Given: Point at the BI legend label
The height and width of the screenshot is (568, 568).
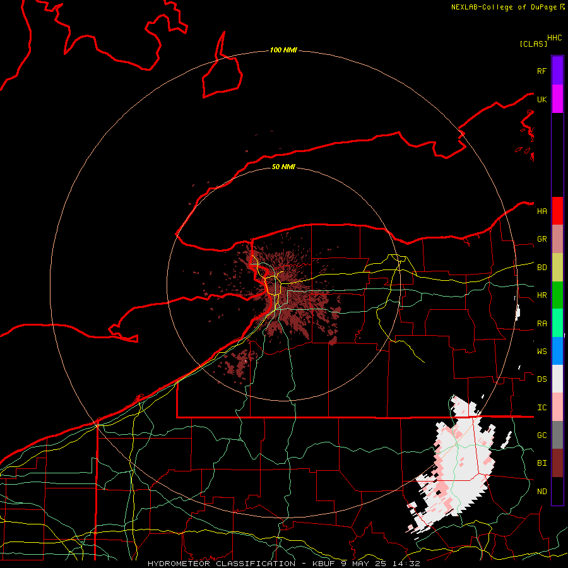Looking at the screenshot, I should 542,463.
